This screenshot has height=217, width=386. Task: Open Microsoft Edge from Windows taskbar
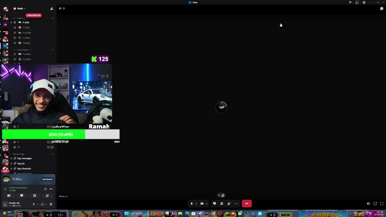[x=187, y=214]
